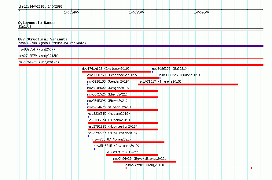Image resolution: width=272 pixels, height=180 pixels.
Task: Click nsv4733787 (Quan2021) label
Action: (x=112, y=139)
